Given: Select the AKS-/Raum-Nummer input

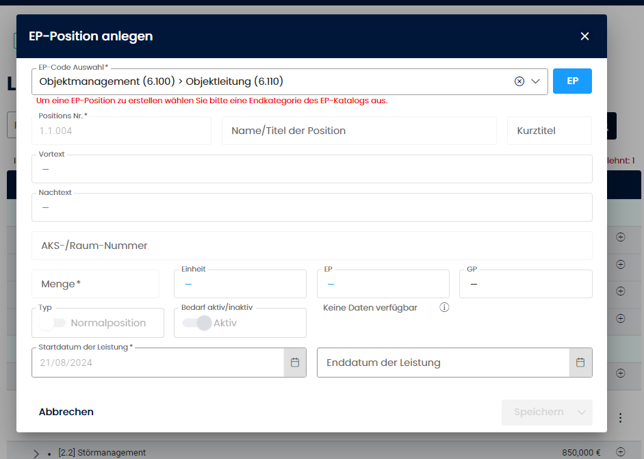Looking at the screenshot, I should (311, 246).
